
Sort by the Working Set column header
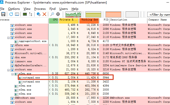[x=89, y=21]
